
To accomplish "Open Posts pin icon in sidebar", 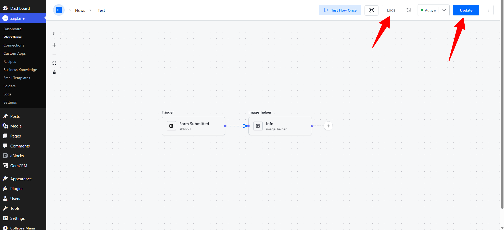I will [5, 116].
